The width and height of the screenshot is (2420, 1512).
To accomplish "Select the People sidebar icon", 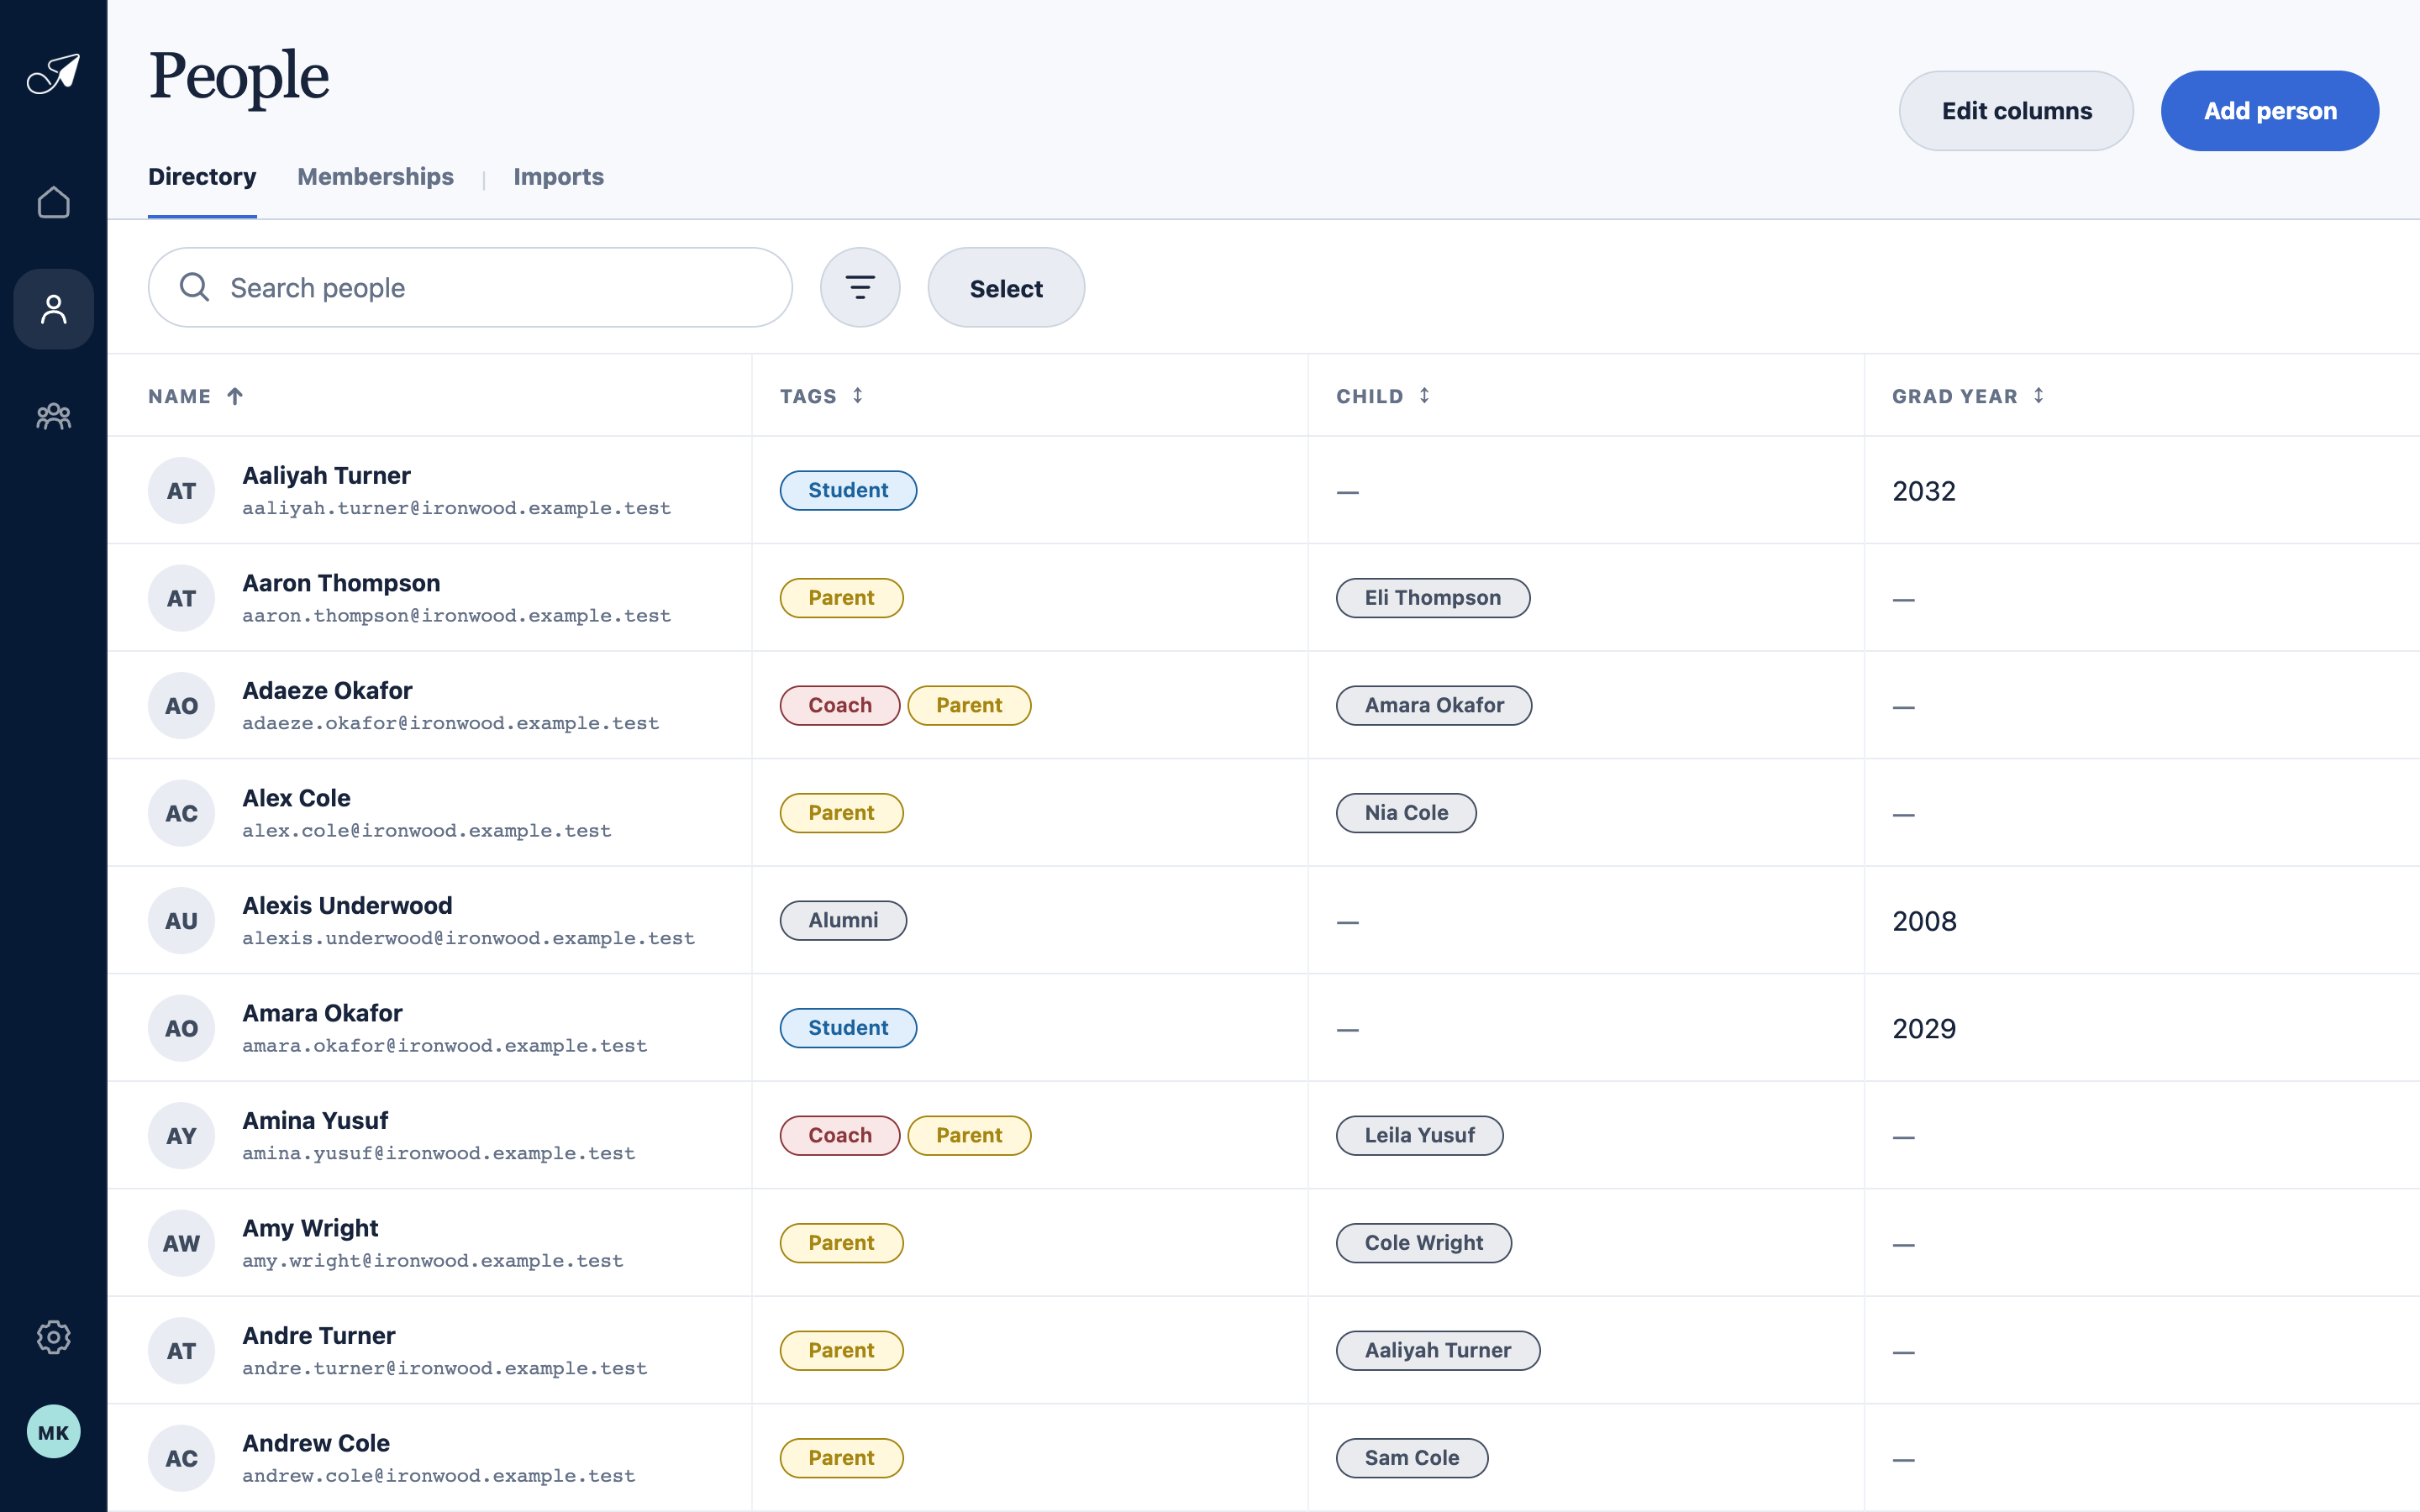I will 53,309.
